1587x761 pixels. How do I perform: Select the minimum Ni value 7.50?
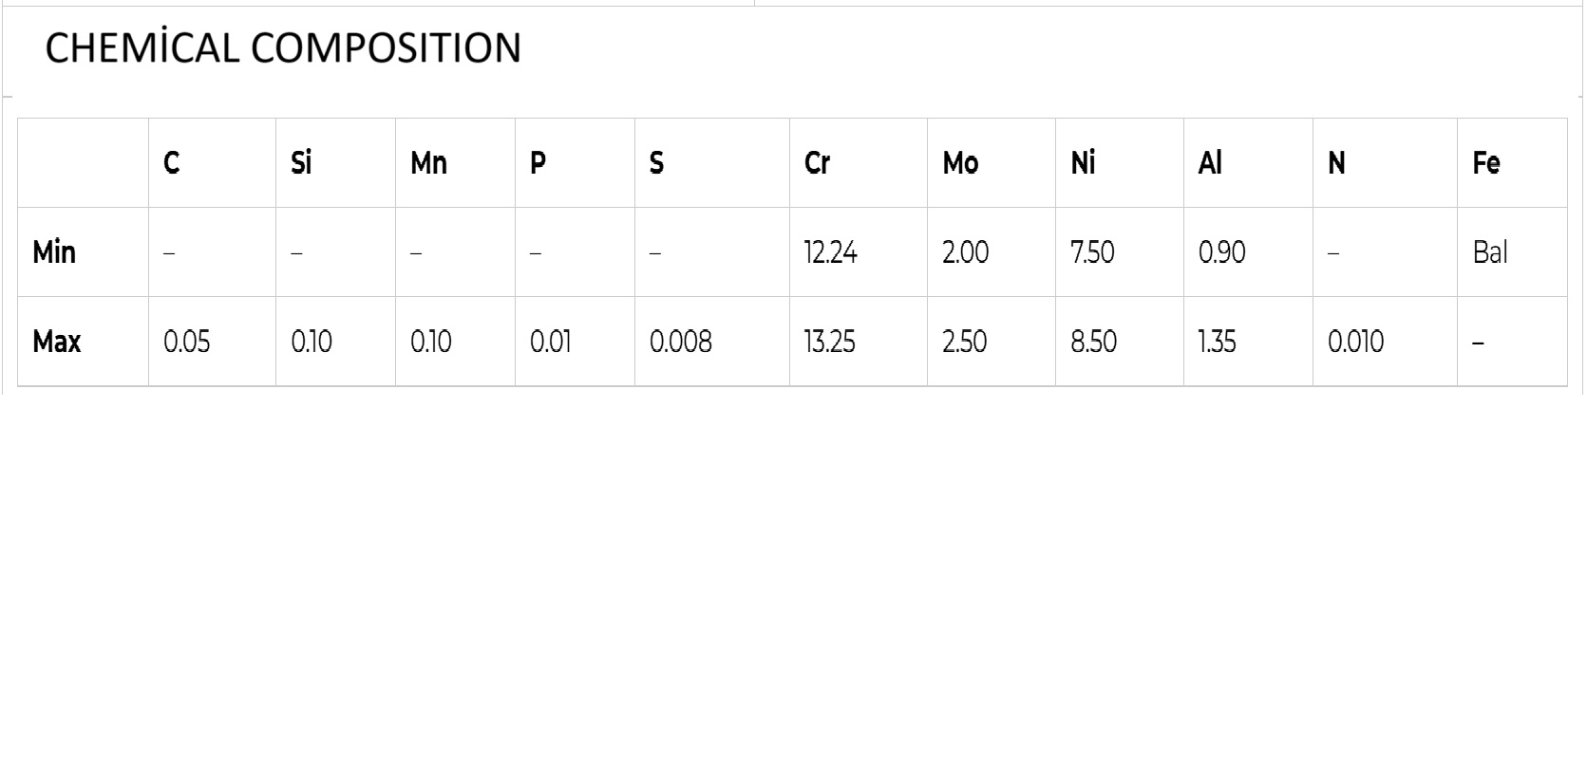point(1092,252)
